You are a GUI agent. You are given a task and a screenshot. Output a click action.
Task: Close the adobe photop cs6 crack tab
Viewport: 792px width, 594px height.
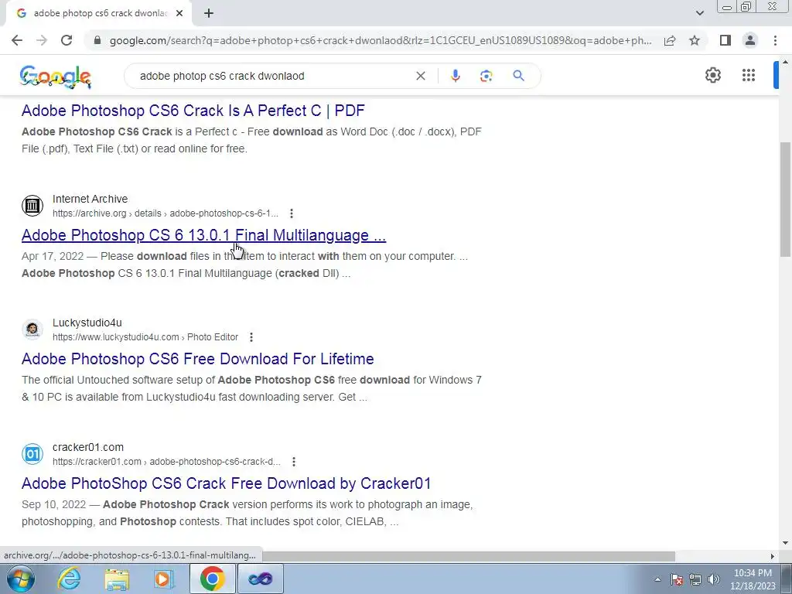(x=179, y=13)
